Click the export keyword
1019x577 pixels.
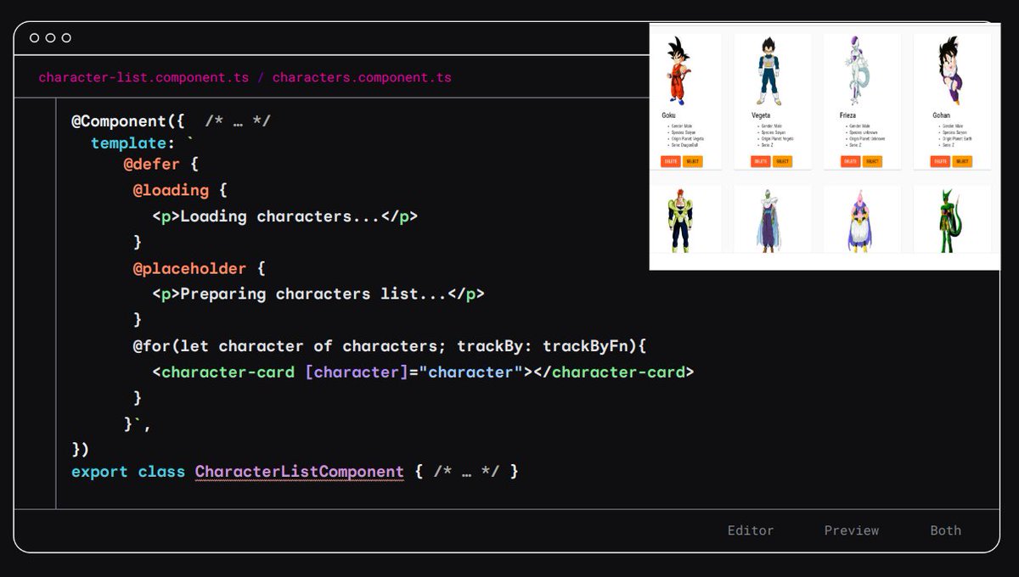[99, 471]
